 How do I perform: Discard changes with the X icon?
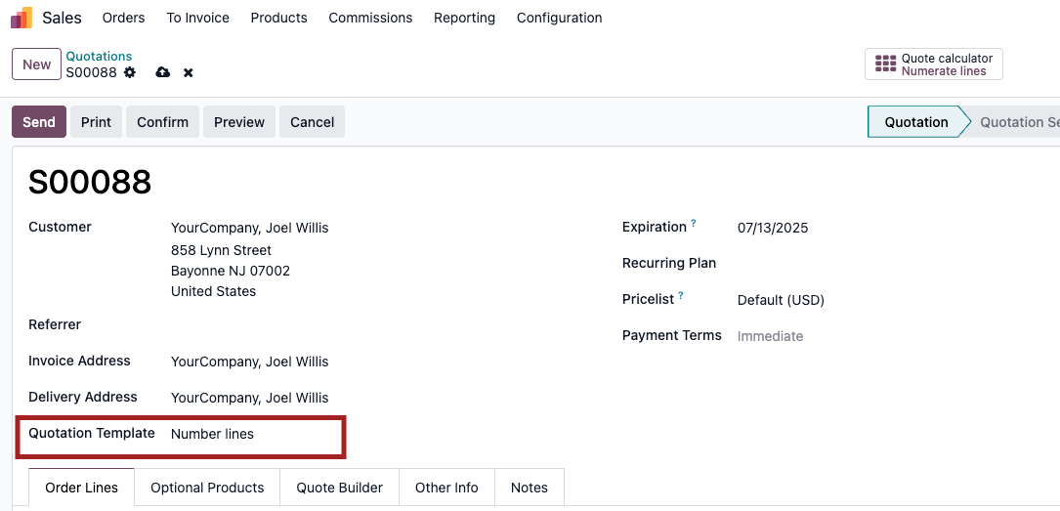tap(188, 72)
